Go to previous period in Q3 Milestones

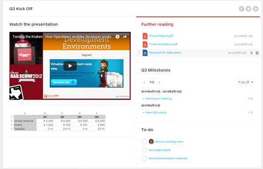[144, 82]
